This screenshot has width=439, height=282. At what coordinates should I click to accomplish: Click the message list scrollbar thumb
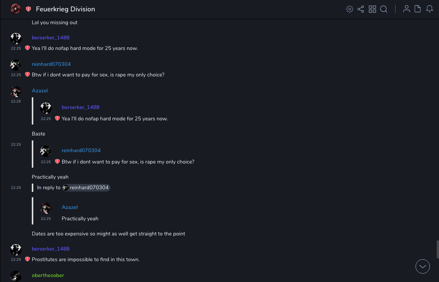click(437, 249)
